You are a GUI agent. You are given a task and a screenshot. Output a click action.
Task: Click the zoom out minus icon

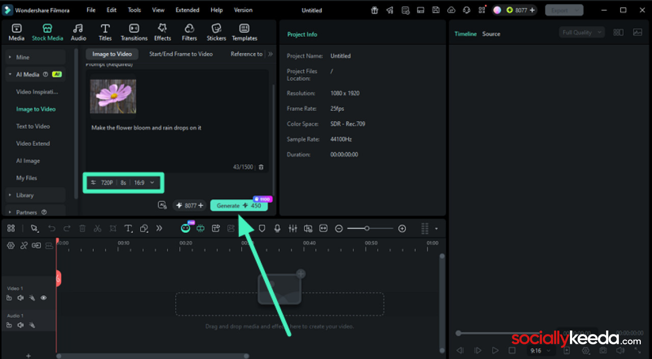(339, 229)
